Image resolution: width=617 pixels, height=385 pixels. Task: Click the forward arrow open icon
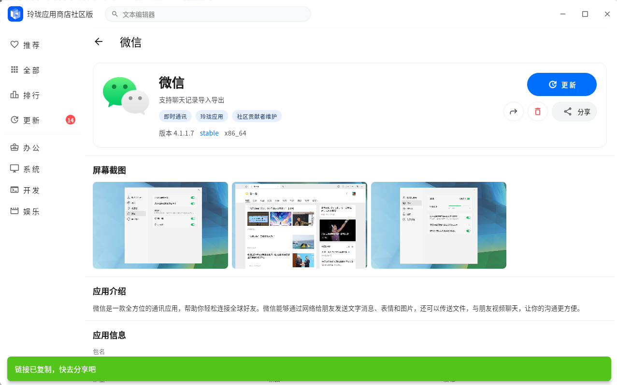514,111
